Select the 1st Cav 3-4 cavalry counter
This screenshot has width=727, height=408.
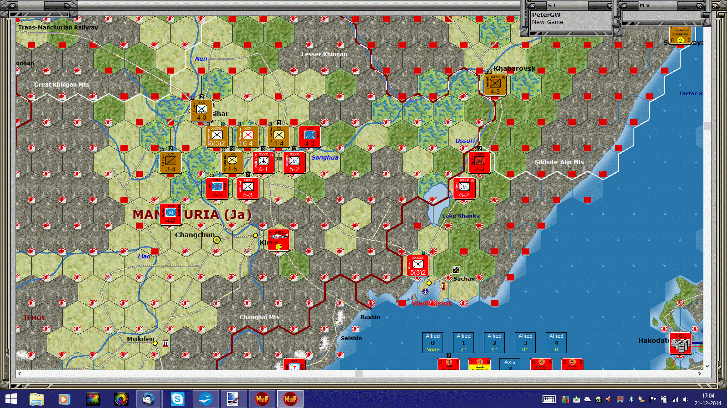(x=171, y=163)
